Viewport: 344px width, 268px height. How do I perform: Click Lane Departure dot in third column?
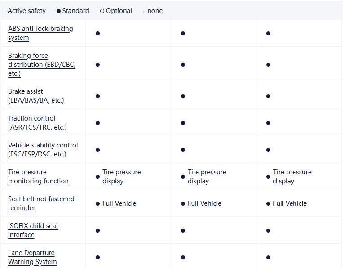[x=268, y=257]
